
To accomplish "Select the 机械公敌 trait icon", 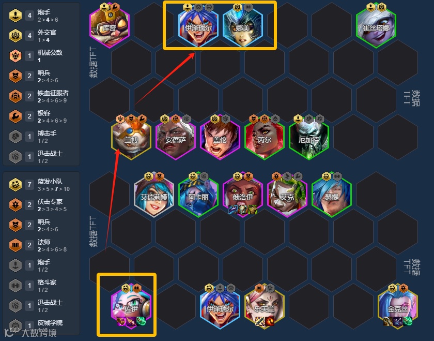I will [16, 56].
